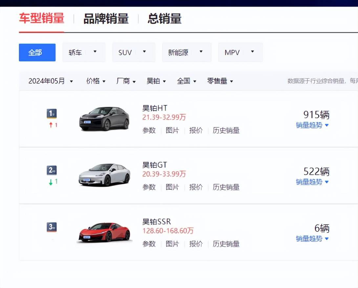This screenshot has height=288, width=358.
Task: Expand 销量趋势 under 522辆
Action: 312,182
